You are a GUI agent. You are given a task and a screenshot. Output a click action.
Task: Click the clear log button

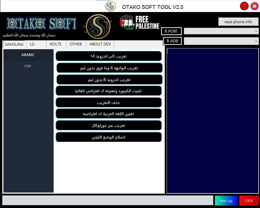click(x=226, y=201)
